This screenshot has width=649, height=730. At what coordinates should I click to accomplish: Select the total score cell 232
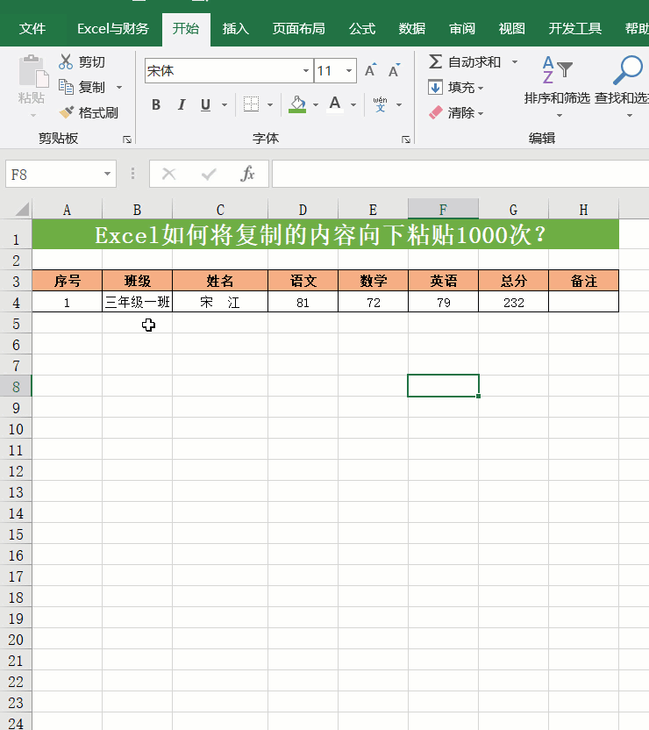[514, 302]
